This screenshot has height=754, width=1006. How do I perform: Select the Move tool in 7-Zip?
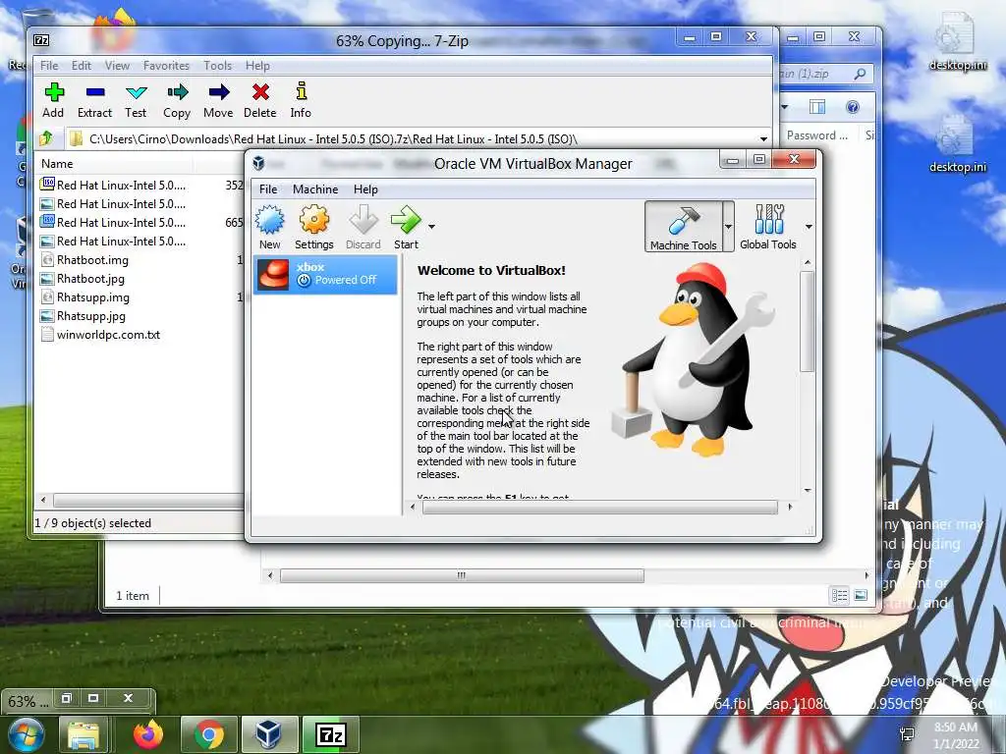coord(218,100)
